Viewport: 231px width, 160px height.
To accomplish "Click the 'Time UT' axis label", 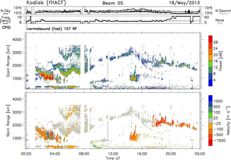I will pos(113,158).
